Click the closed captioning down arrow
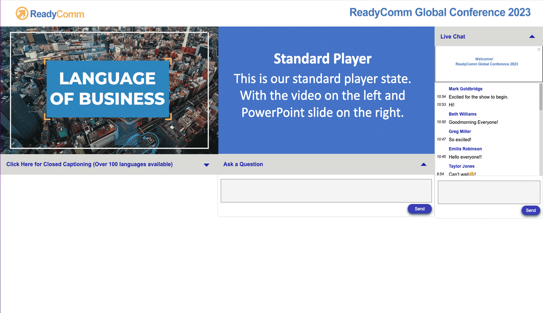The image size is (543, 313). [x=207, y=165]
